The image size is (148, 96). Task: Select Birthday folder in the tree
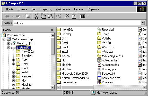[27, 56]
